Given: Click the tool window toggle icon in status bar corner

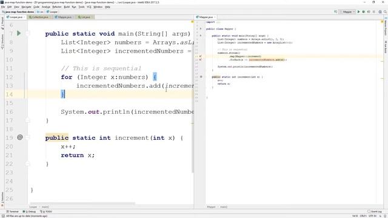Looking at the screenshot, I should click(x=3, y=216).
